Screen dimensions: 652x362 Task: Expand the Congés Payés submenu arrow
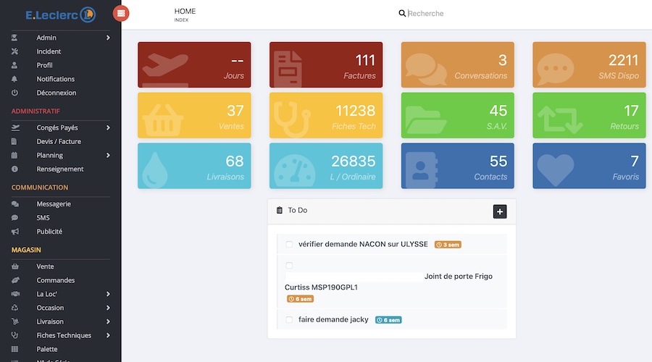tap(108, 128)
